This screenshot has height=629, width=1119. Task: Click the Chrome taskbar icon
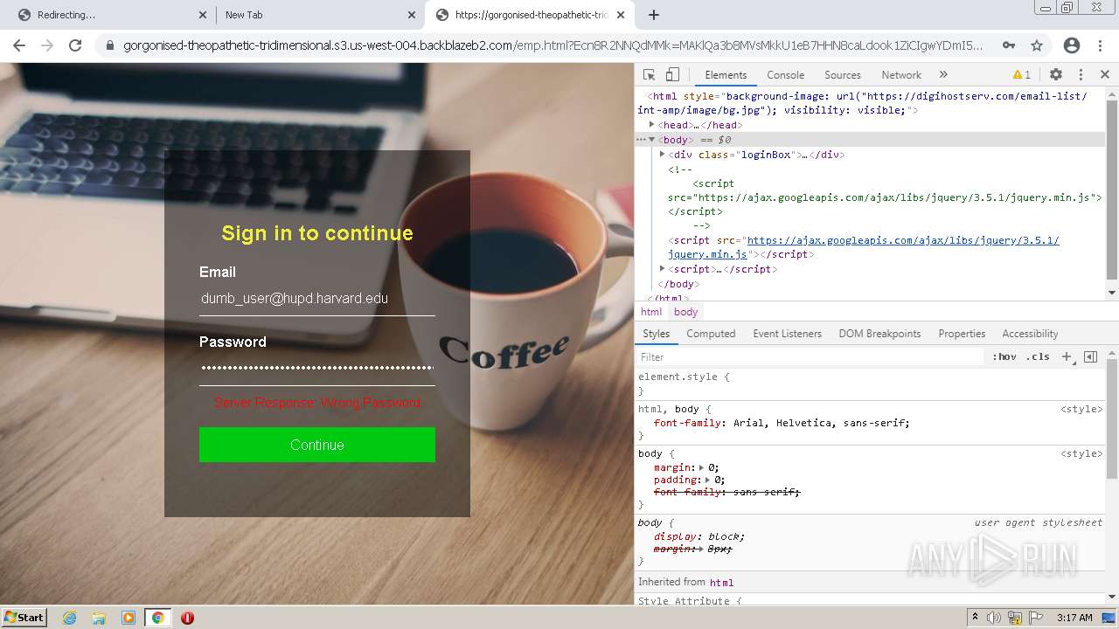157,618
